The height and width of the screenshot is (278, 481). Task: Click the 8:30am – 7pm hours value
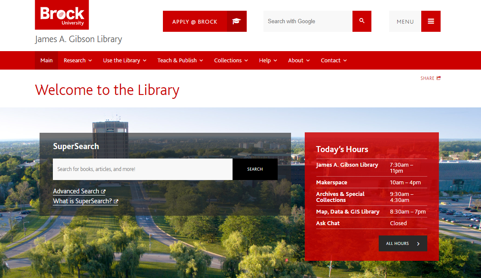[x=407, y=211]
